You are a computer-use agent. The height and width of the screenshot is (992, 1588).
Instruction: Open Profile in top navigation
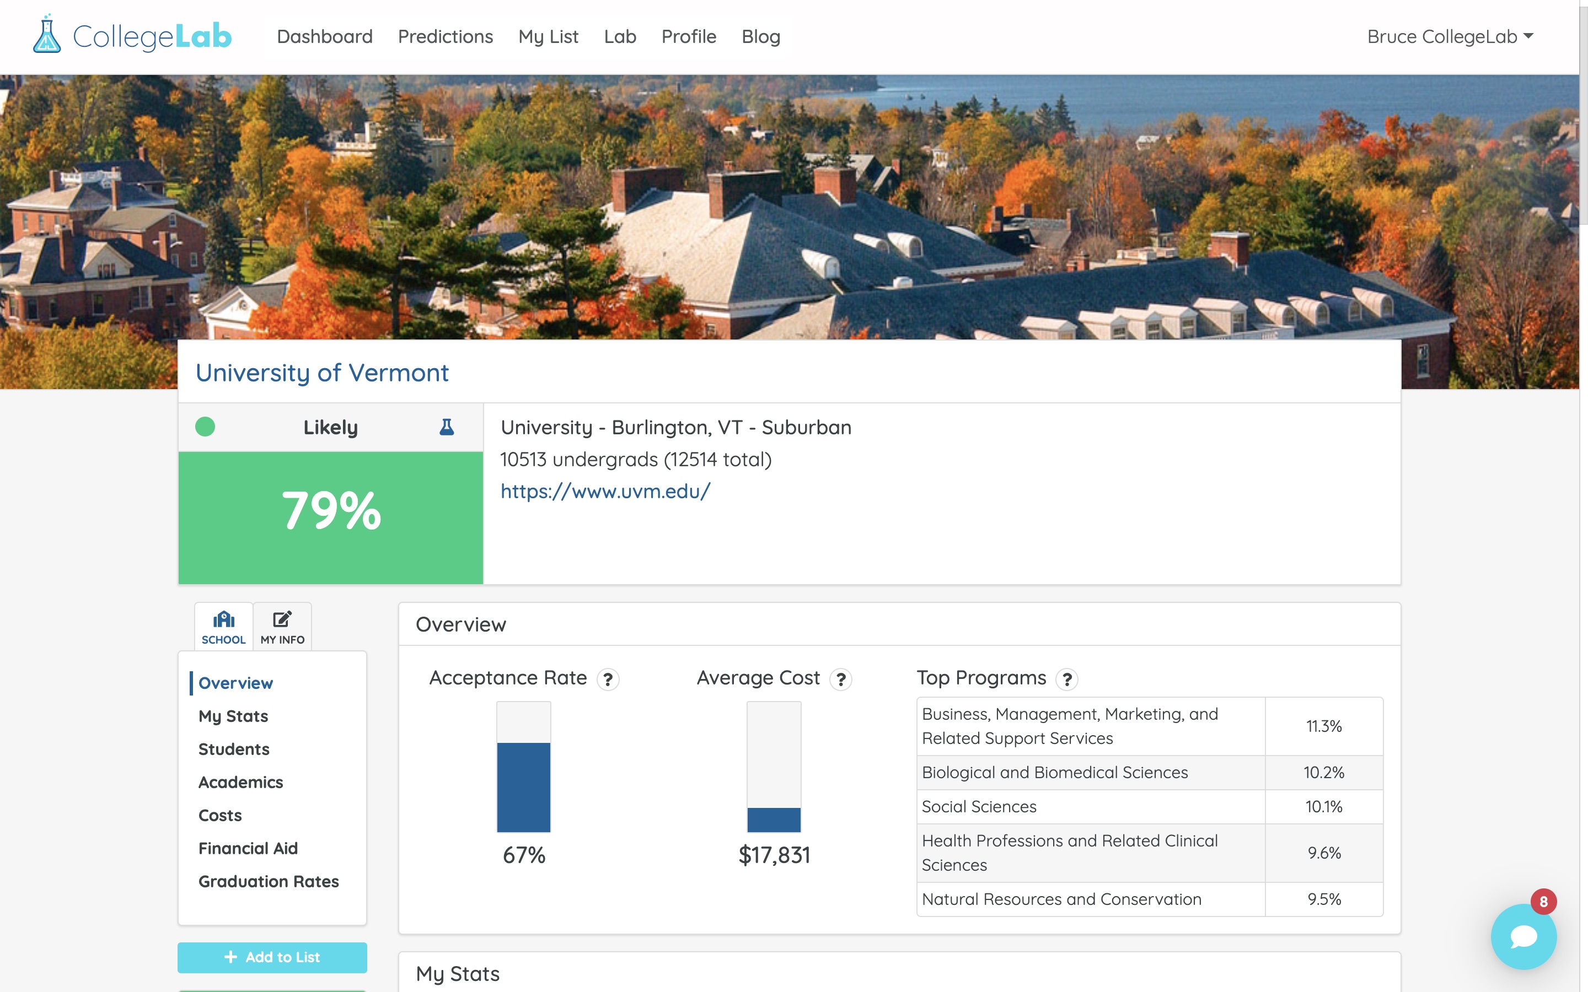[689, 37]
